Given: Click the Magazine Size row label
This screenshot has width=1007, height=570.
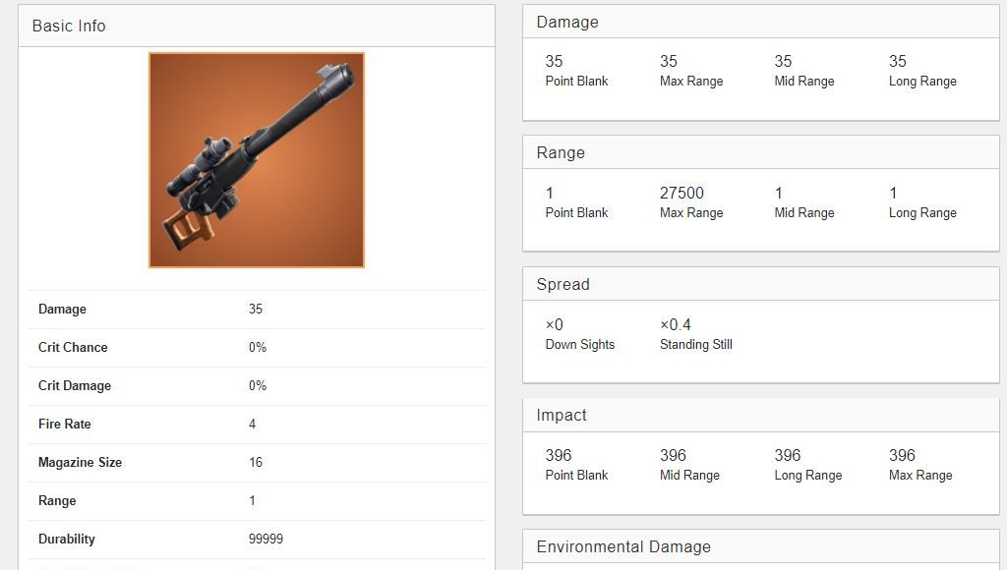Looking at the screenshot, I should click(80, 462).
